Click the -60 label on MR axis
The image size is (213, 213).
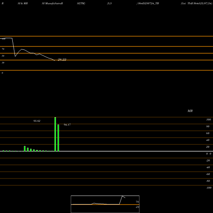208,174
